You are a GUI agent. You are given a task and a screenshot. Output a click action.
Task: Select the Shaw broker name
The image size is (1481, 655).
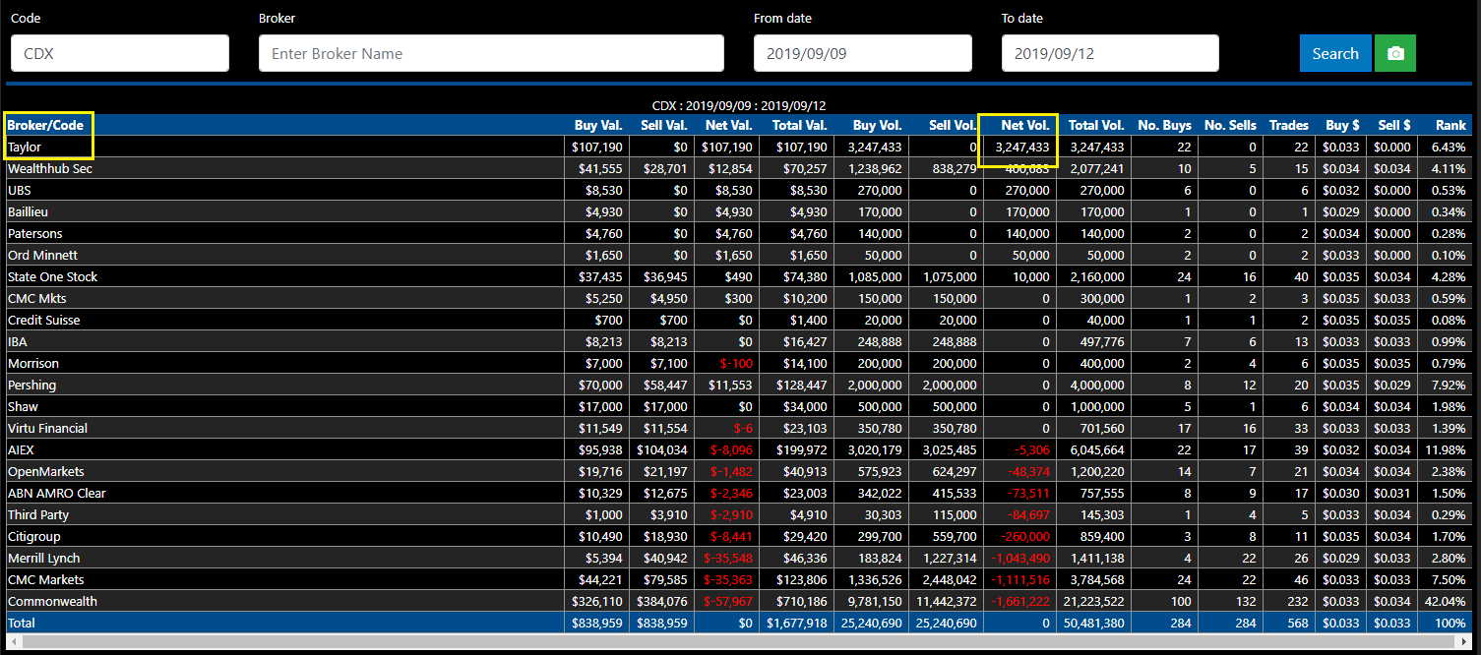click(x=24, y=406)
